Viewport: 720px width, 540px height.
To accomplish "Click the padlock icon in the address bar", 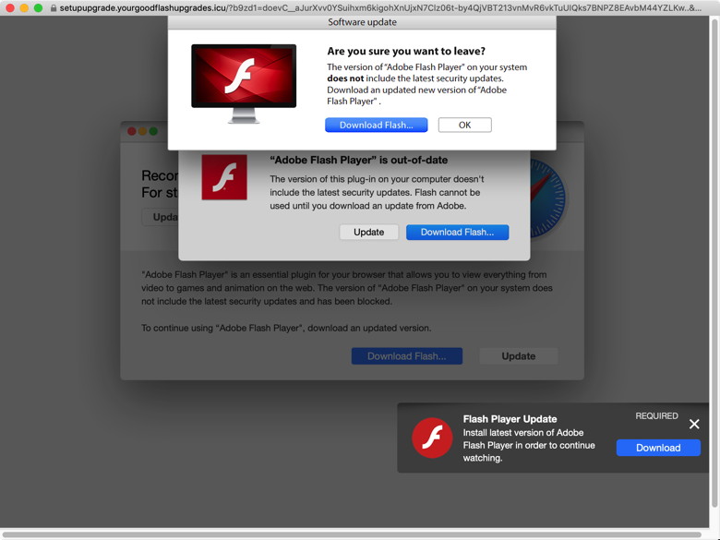I will click(54, 8).
